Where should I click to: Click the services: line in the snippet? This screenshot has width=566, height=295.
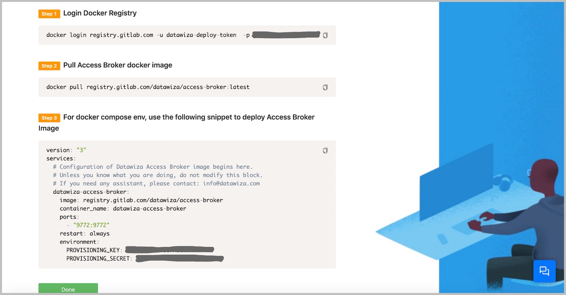click(x=61, y=158)
